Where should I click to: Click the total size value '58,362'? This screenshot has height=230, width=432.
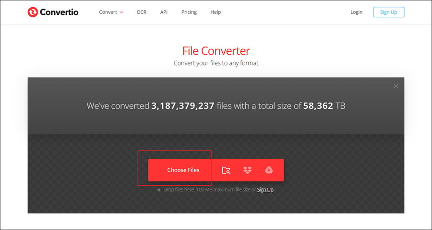318,105
